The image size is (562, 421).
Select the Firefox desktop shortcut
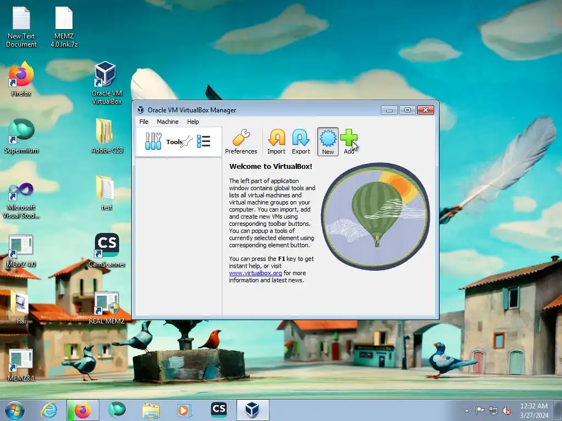(21, 79)
